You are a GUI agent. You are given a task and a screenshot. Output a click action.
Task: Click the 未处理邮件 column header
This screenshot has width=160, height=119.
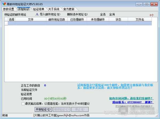coord(98,19)
